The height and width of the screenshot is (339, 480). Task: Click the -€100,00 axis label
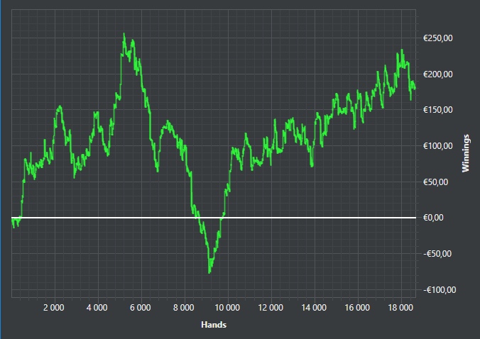pyautogui.click(x=440, y=290)
